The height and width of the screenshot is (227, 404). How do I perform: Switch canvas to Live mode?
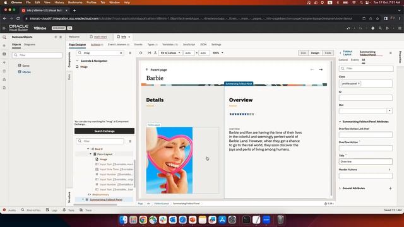(x=303, y=53)
